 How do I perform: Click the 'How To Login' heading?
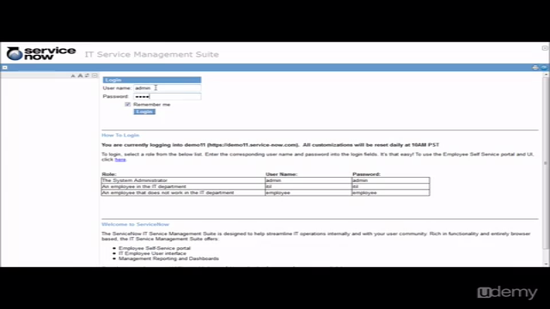point(120,136)
